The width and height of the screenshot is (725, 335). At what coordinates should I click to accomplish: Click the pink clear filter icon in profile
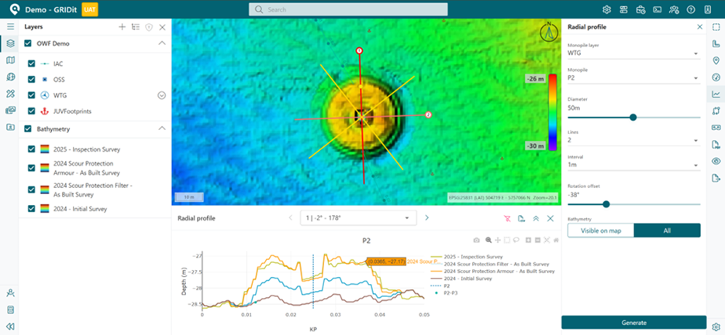(x=507, y=218)
